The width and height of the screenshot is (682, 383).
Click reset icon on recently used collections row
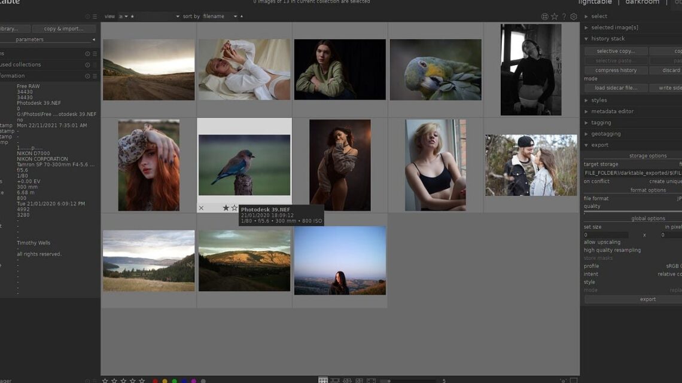(x=87, y=65)
